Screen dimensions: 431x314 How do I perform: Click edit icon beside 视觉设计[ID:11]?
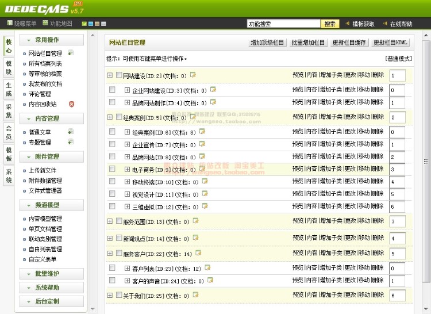pos(205,194)
